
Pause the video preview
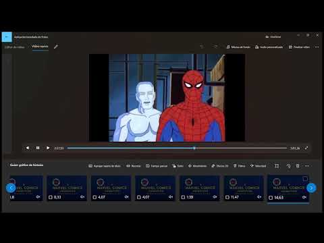38,148
